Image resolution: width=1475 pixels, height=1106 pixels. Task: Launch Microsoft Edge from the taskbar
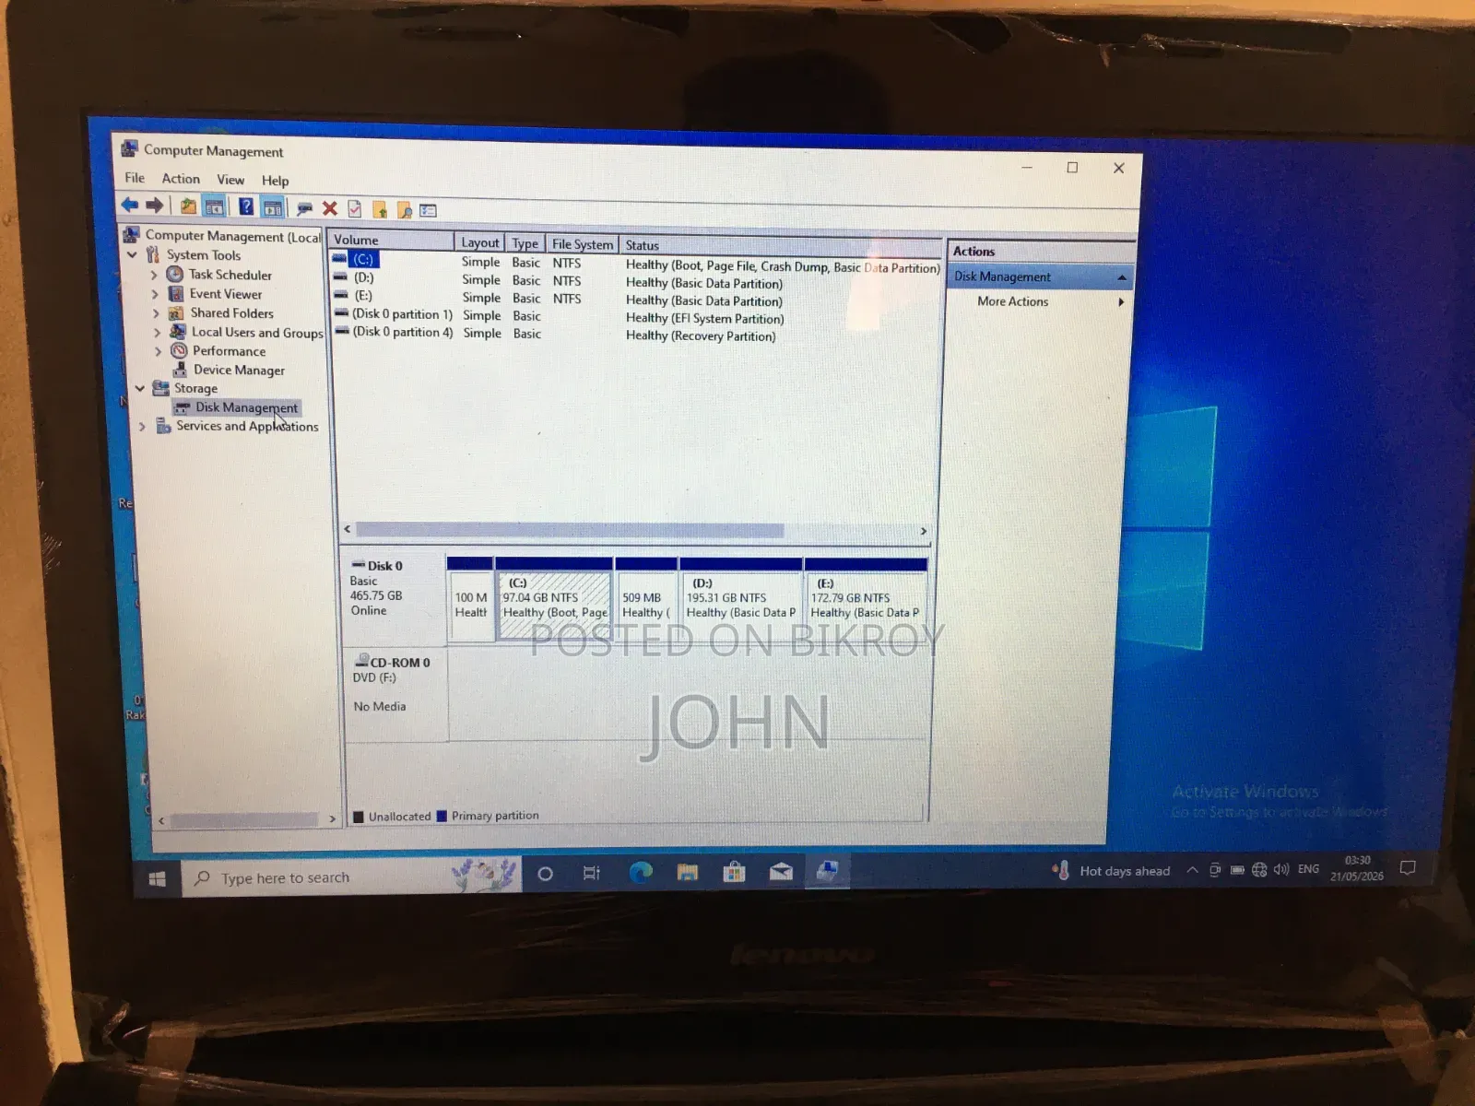pos(641,872)
